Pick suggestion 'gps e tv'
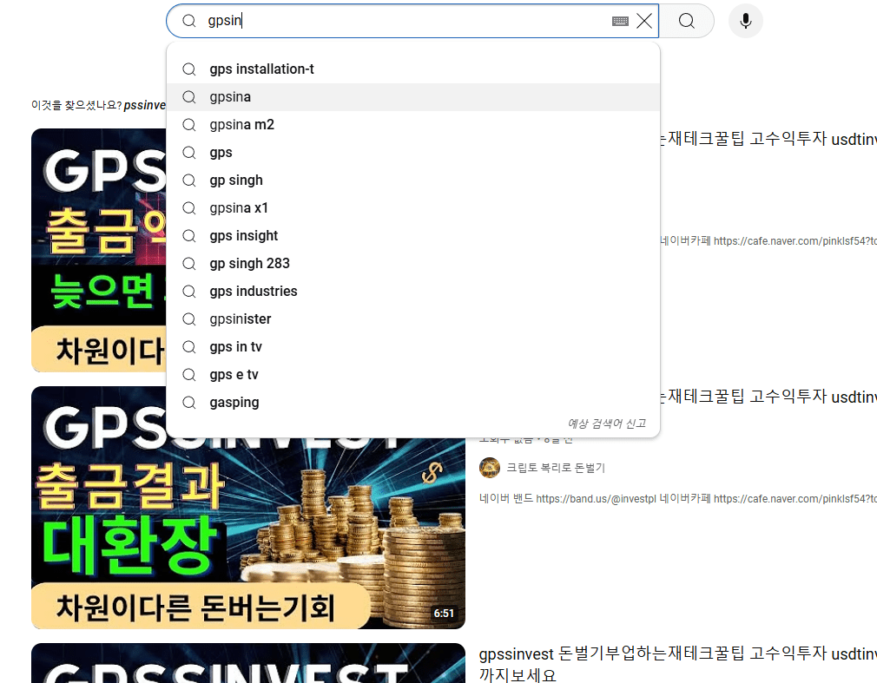The height and width of the screenshot is (683, 877). coord(413,374)
